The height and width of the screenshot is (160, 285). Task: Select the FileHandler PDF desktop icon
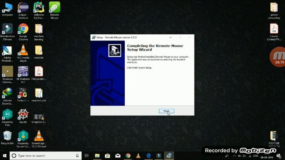(x=39, y=73)
